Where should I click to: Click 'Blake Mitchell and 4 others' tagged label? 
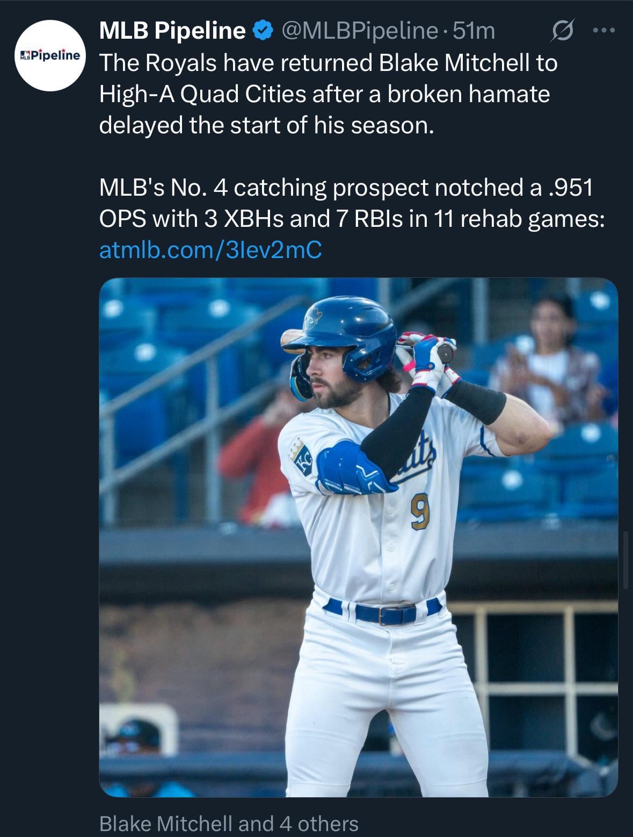tap(229, 824)
